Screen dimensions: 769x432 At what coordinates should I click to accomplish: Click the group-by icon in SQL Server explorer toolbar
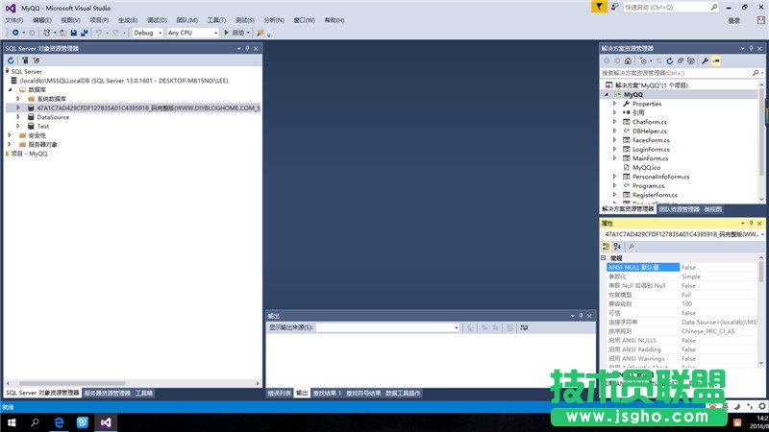coord(36,60)
